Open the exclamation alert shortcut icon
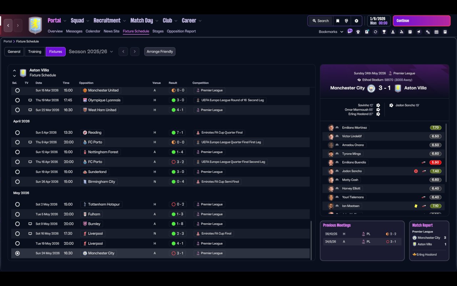457x286 pixels. pos(367,32)
